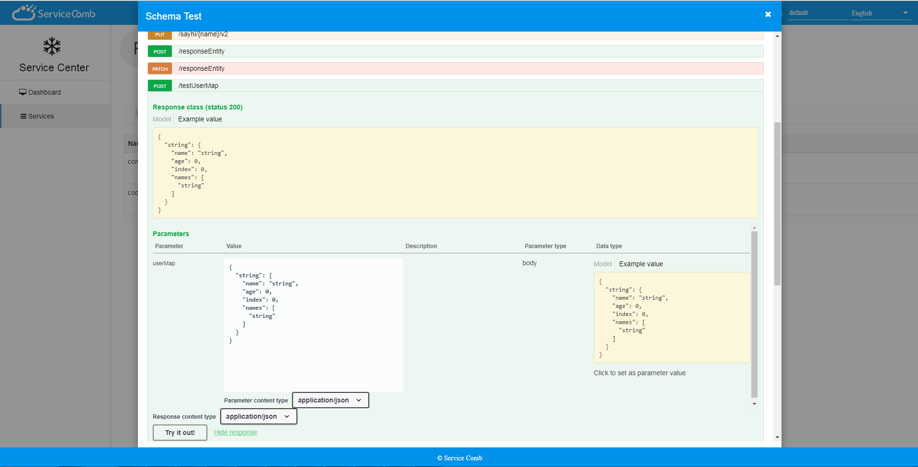Screen dimensions: 918x467
Task: Click the dialog's vertical scrollbar thumb
Action: pyautogui.click(x=777, y=203)
